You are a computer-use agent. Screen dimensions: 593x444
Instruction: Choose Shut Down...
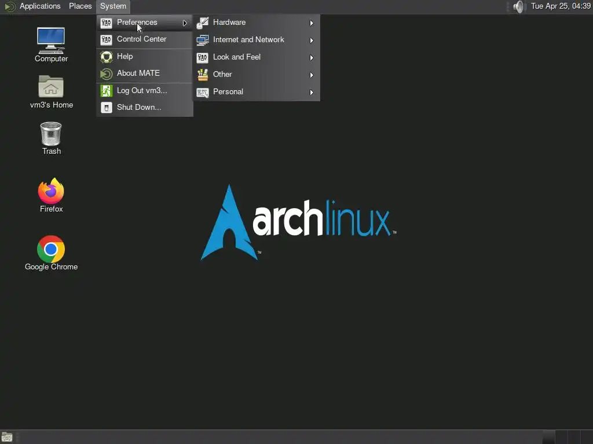pyautogui.click(x=144, y=107)
